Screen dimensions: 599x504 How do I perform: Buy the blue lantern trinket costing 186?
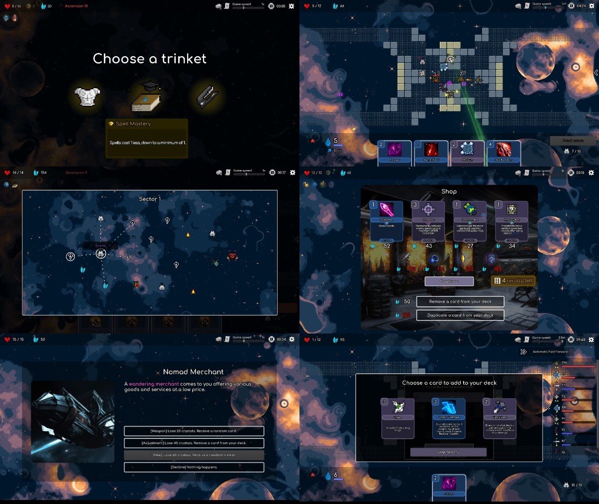click(x=491, y=259)
